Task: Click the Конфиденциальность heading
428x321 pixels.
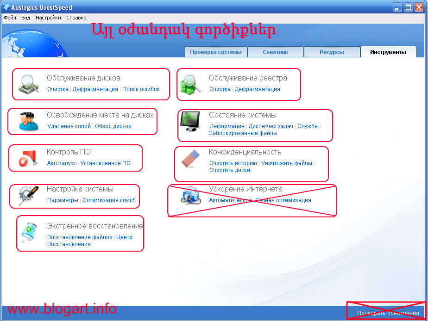Action: [x=245, y=152]
